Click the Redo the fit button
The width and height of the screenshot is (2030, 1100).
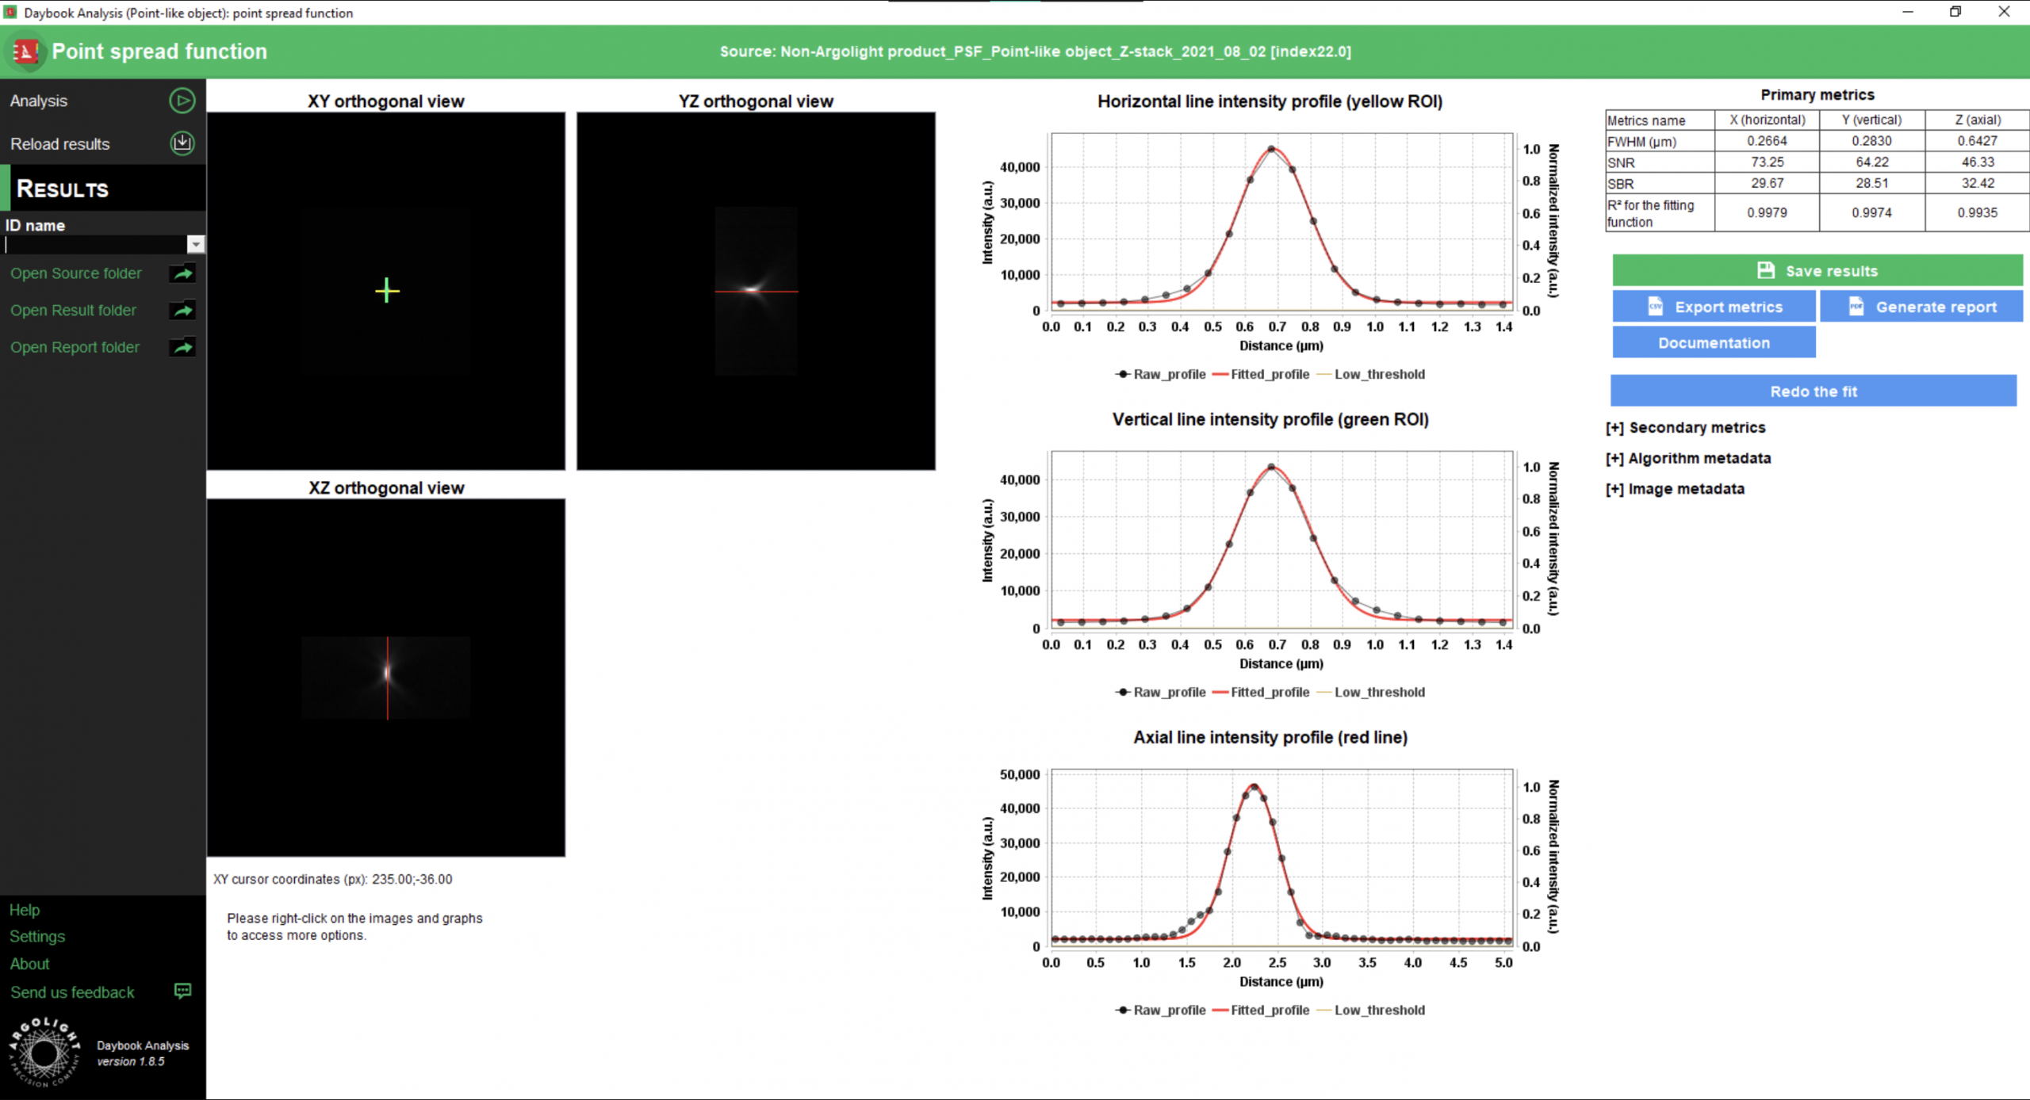click(1813, 391)
